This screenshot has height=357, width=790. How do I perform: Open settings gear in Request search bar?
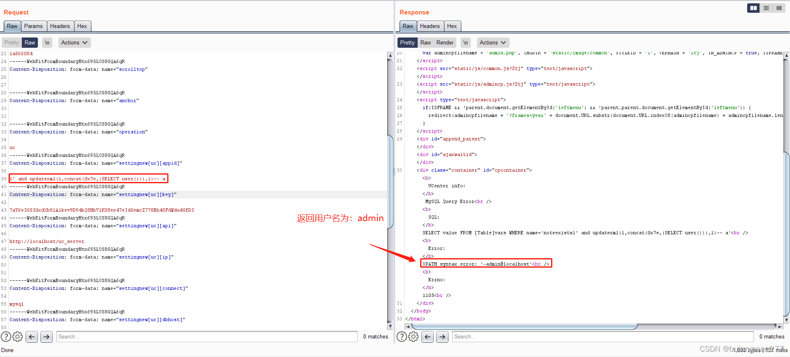[18, 337]
